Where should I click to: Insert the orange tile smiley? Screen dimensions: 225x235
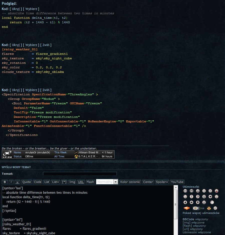[x=187, y=208]
